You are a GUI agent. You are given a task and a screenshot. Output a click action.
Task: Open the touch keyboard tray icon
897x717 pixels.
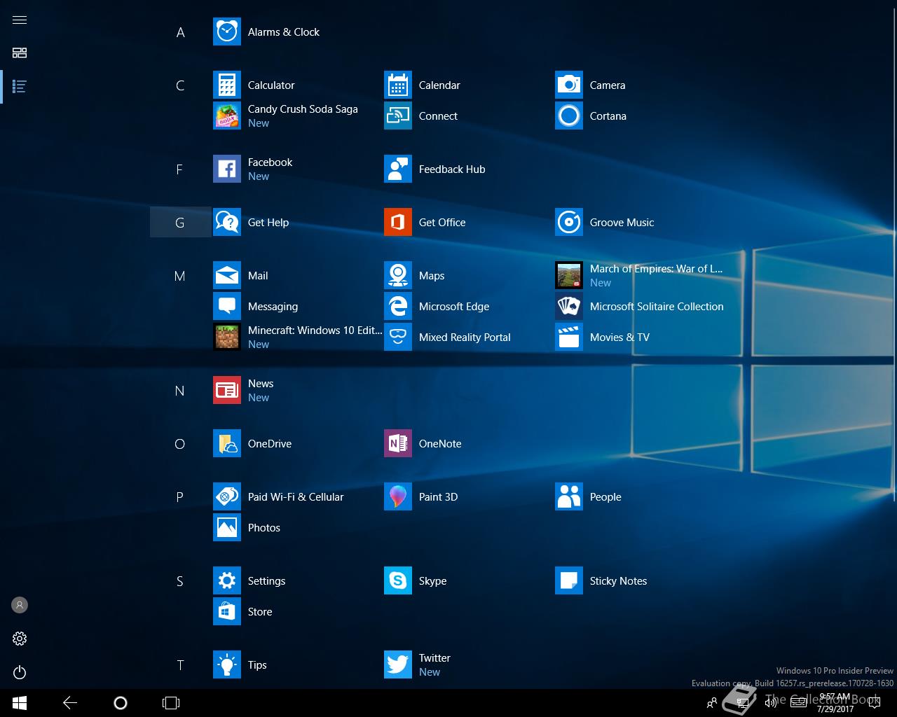(798, 703)
